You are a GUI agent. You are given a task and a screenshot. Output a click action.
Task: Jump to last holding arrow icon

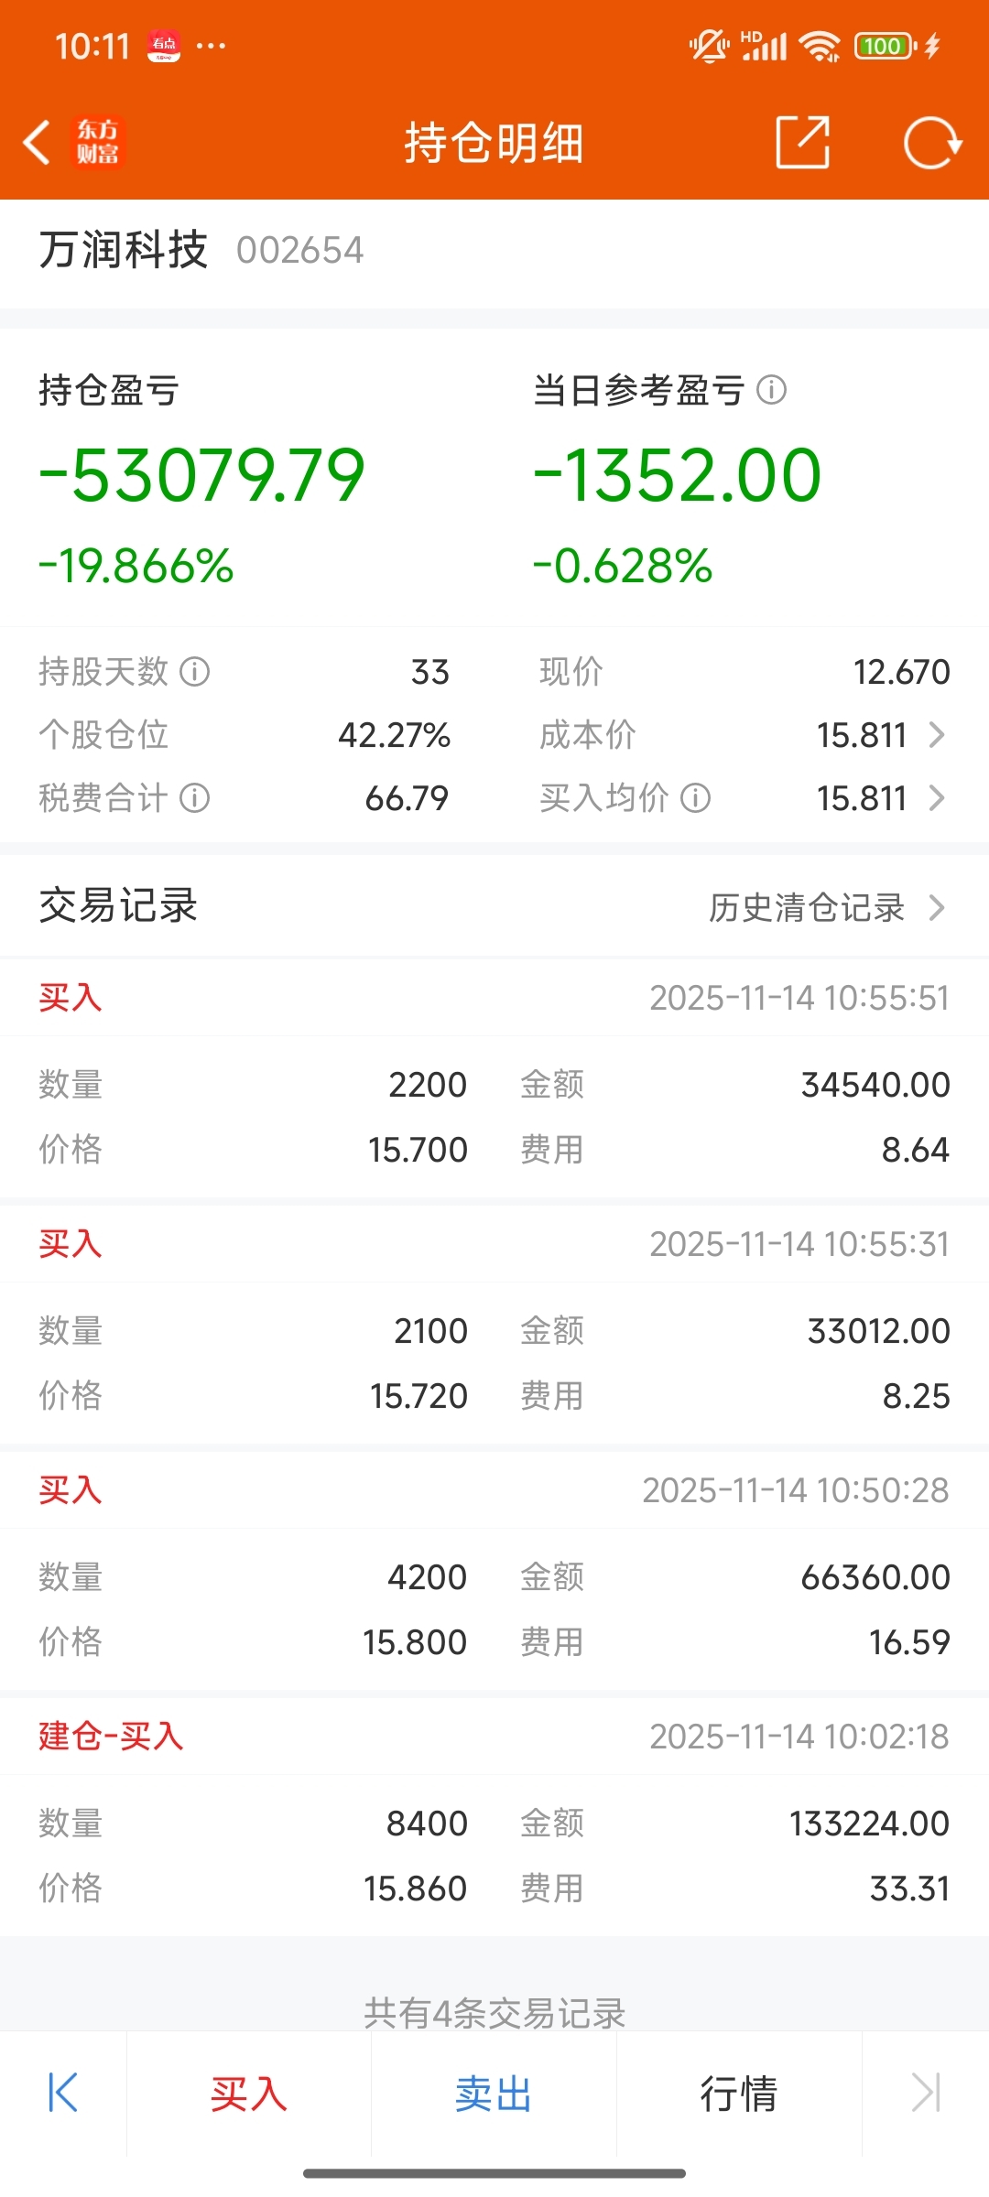(x=925, y=2093)
